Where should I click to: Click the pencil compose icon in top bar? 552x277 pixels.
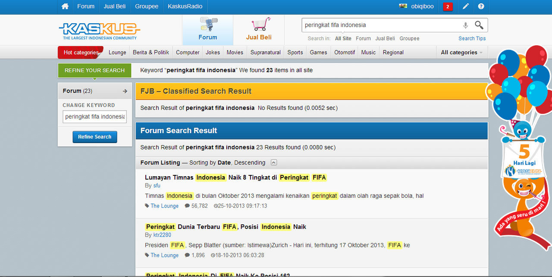466,6
